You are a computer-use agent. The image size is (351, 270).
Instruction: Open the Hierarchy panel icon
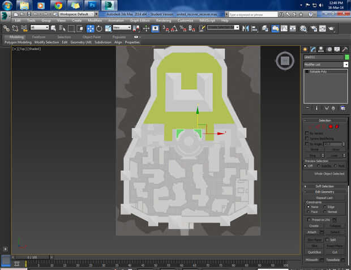point(321,49)
